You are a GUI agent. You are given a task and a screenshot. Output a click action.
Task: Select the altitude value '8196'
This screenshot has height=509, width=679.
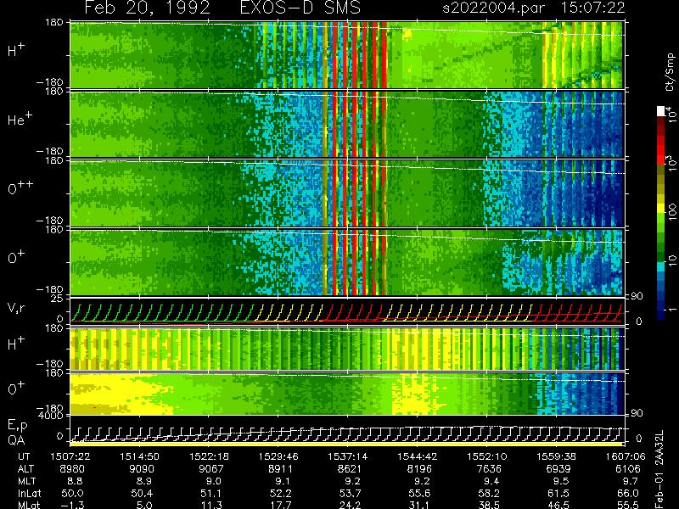point(419,469)
